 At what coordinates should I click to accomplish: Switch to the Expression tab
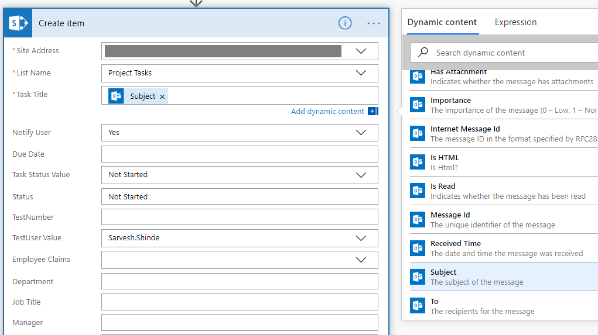click(x=515, y=22)
